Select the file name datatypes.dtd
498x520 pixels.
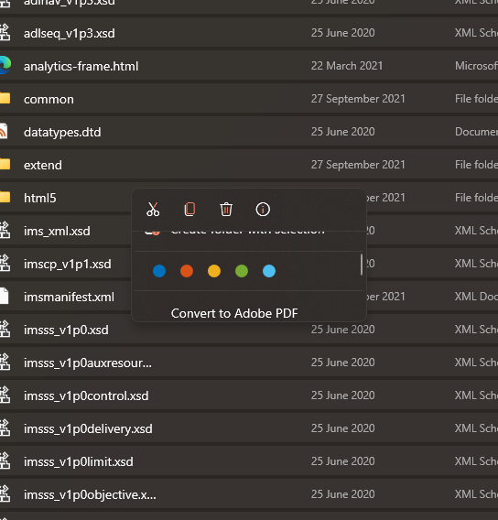point(62,133)
